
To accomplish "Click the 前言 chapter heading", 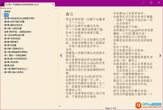I will click(x=69, y=14).
